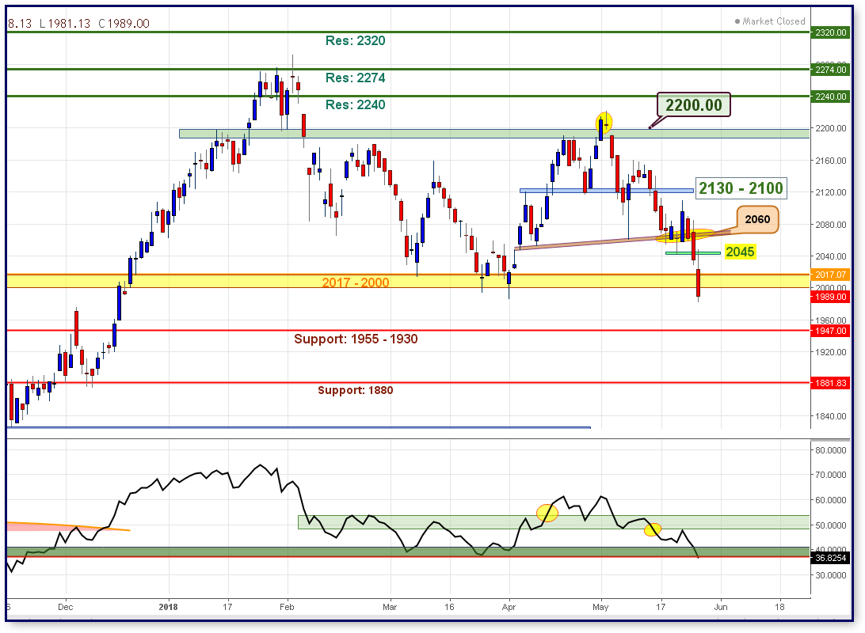Viewport: 865px width, 633px height.
Task: Click the 2018 label on the date axis
Action: pos(167,607)
